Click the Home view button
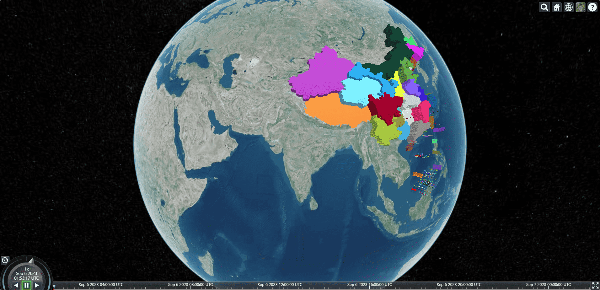The height and width of the screenshot is (290, 600). [x=557, y=7]
